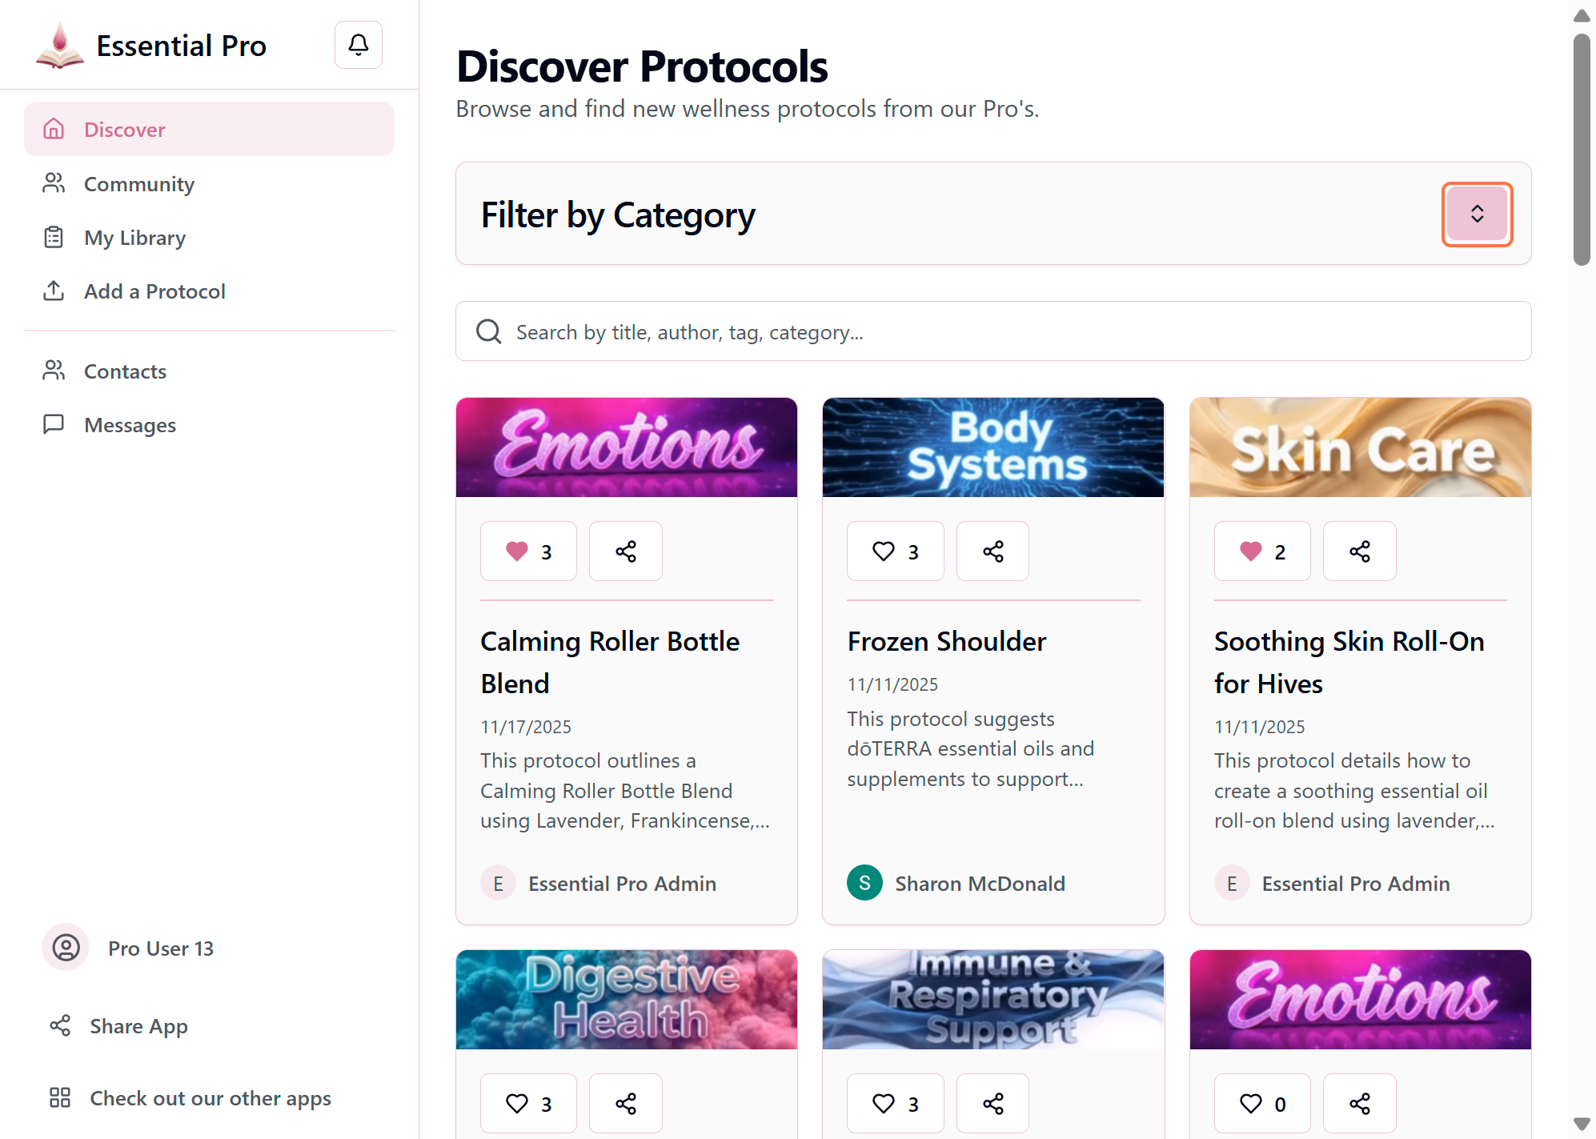Share the Frozen Shoulder protocol
1596x1139 pixels.
click(992, 551)
